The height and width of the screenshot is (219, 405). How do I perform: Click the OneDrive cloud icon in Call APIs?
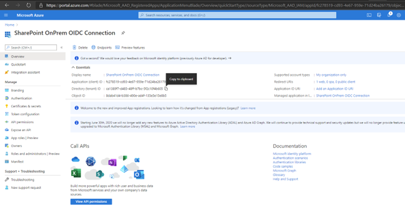click(75, 159)
